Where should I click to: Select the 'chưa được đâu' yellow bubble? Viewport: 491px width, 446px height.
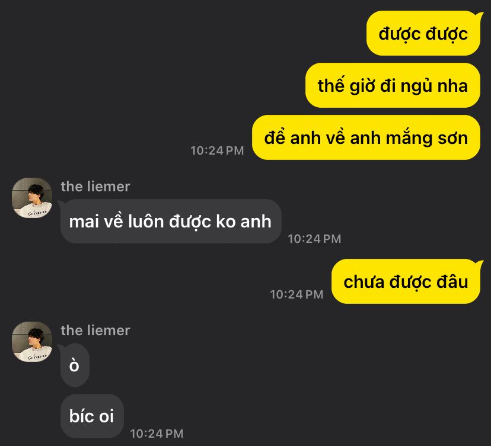click(x=406, y=281)
